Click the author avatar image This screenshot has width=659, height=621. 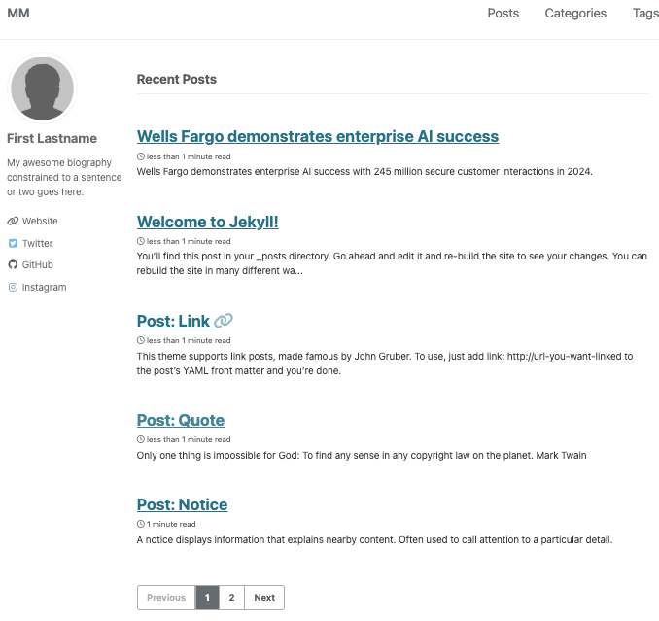42,88
